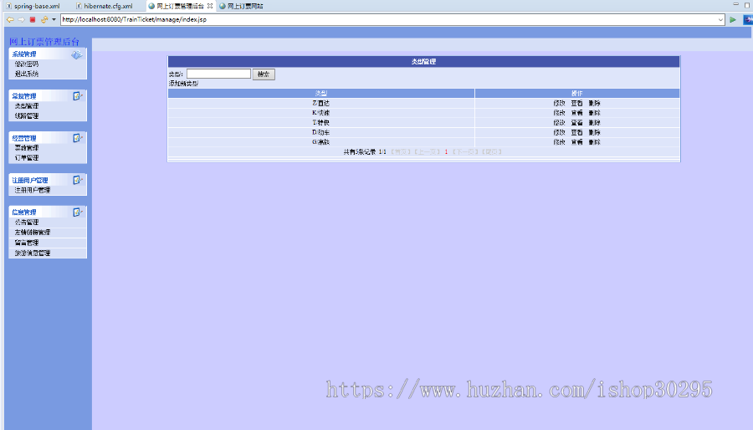This screenshot has width=753, height=430.
Task: Click the 信息管理 section edit icon
Action: pos(77,212)
